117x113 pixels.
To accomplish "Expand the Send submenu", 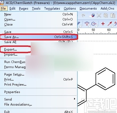I will [x=39, y=99].
